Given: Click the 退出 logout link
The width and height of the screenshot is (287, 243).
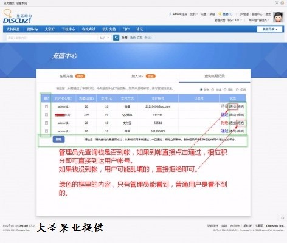Looking at the screenshot, I should point(268,14).
